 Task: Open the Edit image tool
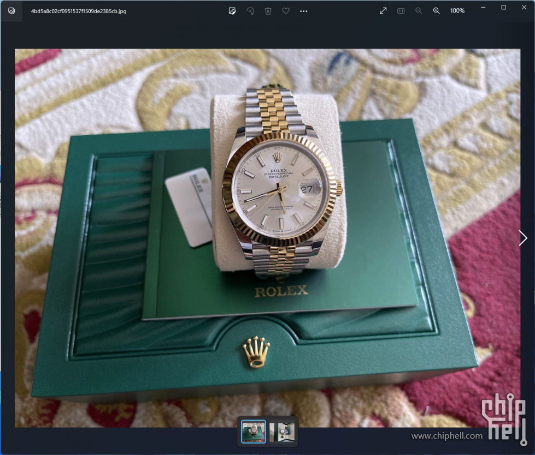click(x=232, y=11)
